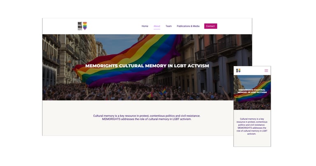Click the empty area below text in mobile preview

(x=252, y=141)
